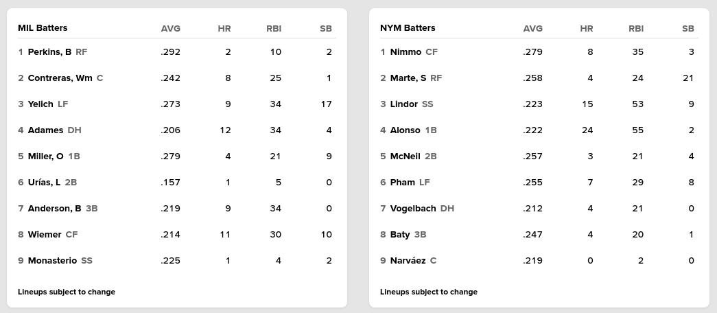Click the NYM Batters table heading

[408, 28]
